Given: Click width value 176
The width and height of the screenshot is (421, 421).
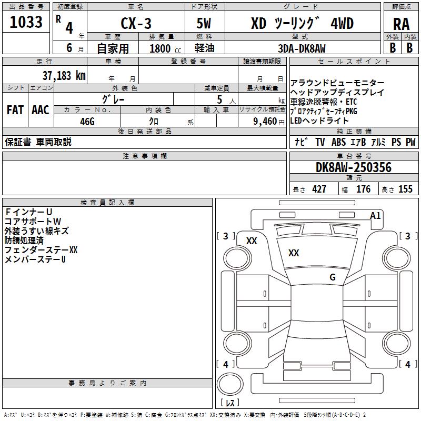Looking at the screenshot, I should pos(363,189).
